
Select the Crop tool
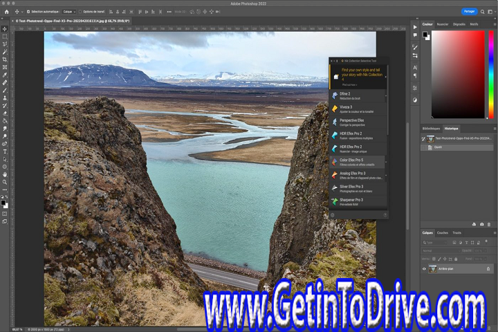(5, 59)
